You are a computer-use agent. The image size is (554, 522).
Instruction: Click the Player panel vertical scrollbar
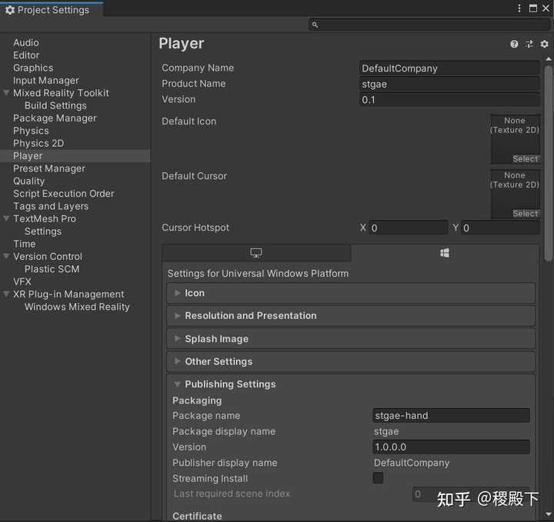(548, 164)
